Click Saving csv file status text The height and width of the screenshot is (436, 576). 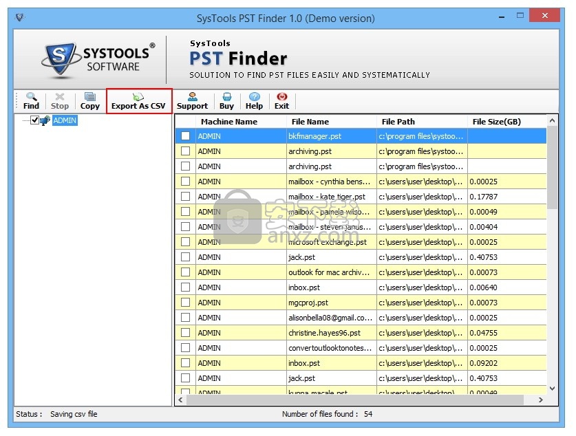click(74, 414)
